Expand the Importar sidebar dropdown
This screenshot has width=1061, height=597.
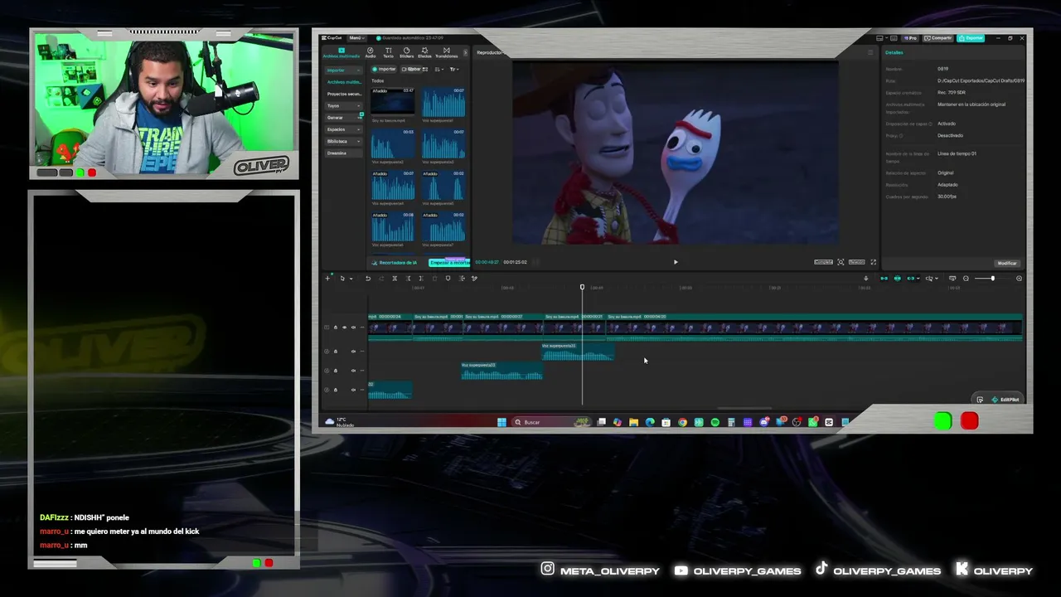pyautogui.click(x=344, y=70)
